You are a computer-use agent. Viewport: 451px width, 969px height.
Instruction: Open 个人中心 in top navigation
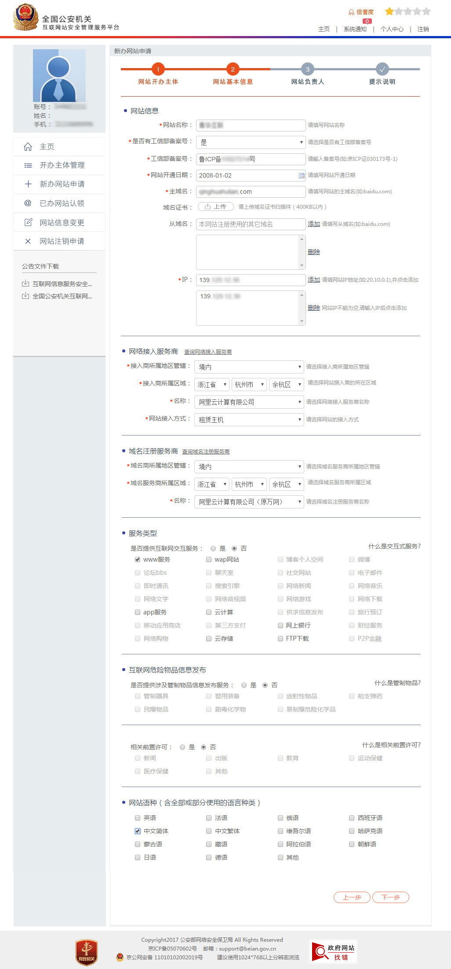point(392,29)
